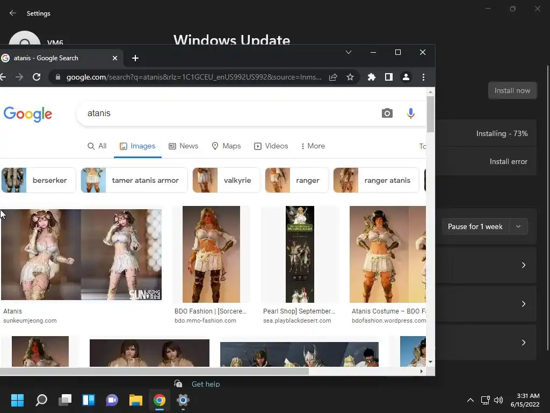Screen dimensions: 550x413
Task: Click the Pause for 1 week button
Action: tap(475, 226)
